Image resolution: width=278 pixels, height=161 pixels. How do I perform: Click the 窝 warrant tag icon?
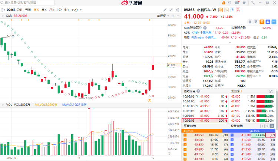238,10
